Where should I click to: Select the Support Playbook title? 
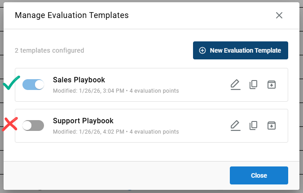pyautogui.click(x=83, y=121)
